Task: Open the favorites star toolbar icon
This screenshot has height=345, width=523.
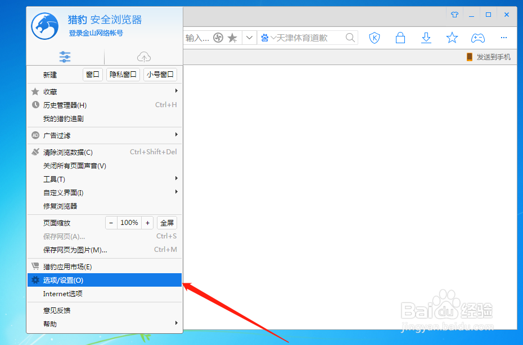Action: pyautogui.click(x=452, y=38)
